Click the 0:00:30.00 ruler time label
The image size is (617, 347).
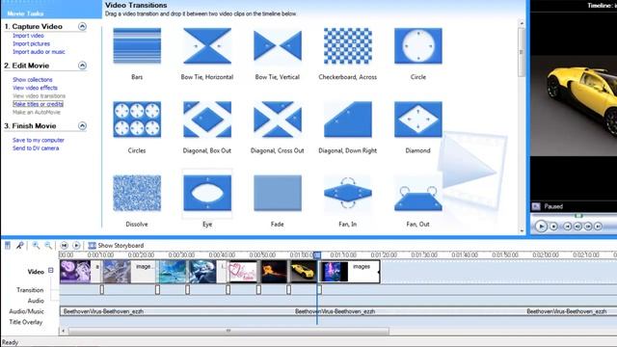pos(181,254)
